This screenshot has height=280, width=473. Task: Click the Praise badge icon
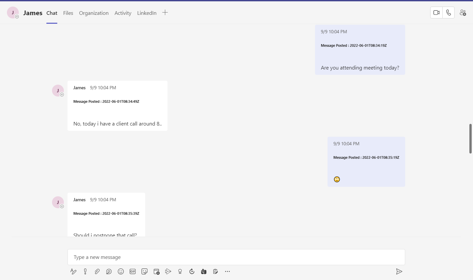[180, 271]
